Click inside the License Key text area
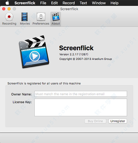The width and height of the screenshot is (138, 143). 81,108
